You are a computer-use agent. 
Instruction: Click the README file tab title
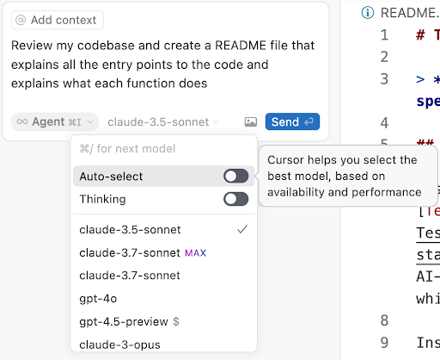[x=410, y=13]
